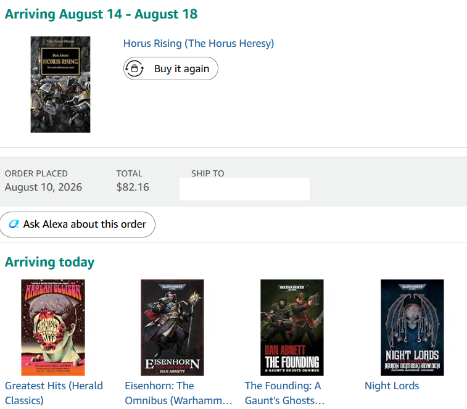The height and width of the screenshot is (409, 467).
Task: Open the Horus Rising book cover image
Action: (x=60, y=85)
